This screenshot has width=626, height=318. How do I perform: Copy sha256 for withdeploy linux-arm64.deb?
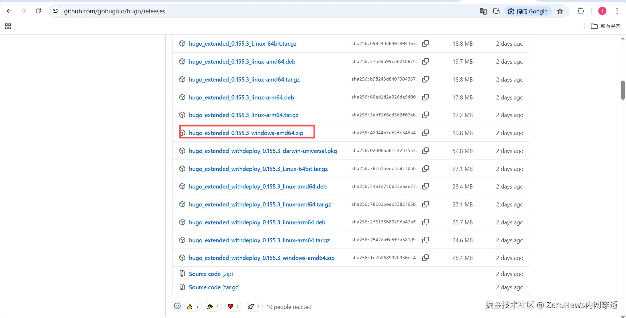click(425, 222)
